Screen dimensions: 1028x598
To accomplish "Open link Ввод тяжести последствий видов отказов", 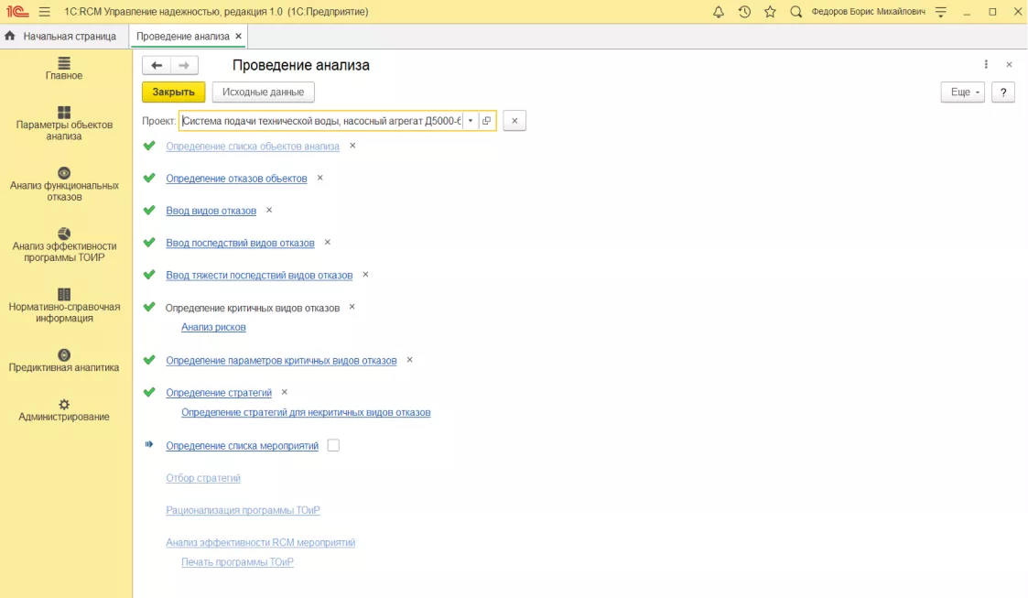I will pyautogui.click(x=259, y=275).
